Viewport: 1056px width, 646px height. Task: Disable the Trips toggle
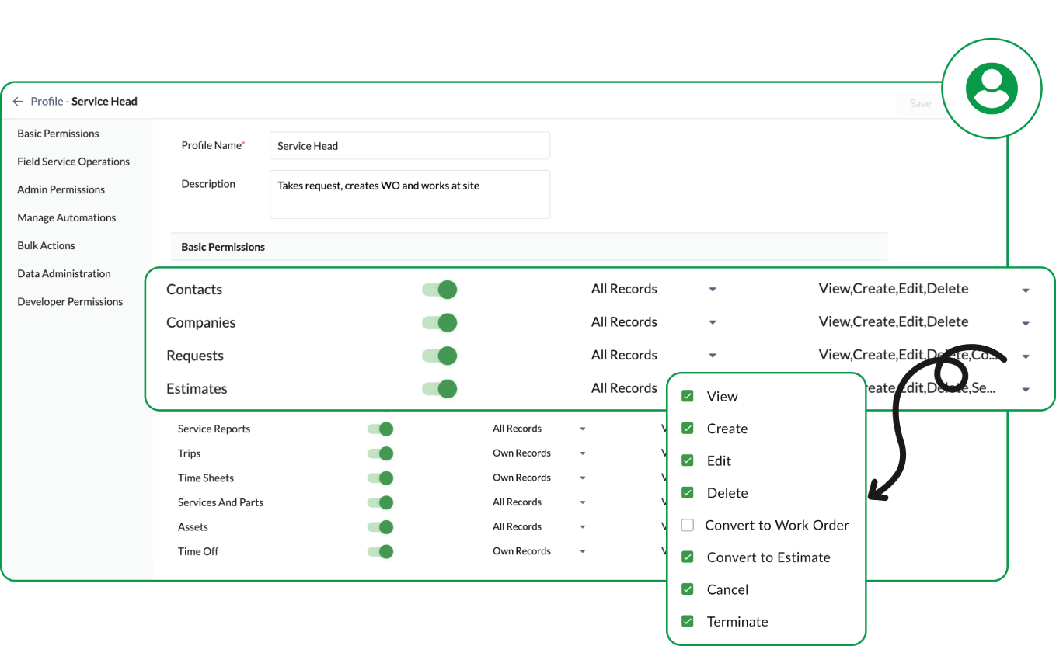pos(380,453)
